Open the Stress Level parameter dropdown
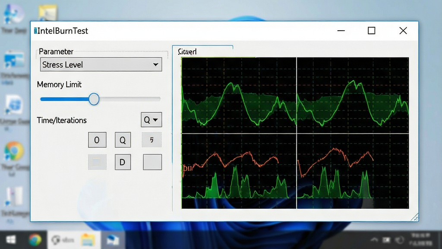The height and width of the screenshot is (249, 442). click(x=101, y=65)
